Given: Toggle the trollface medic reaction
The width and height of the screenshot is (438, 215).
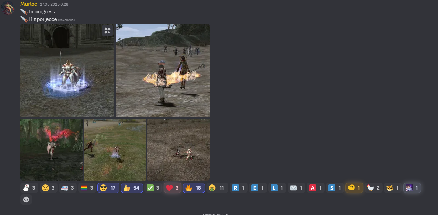Looking at the screenshot, I should tap(29, 188).
